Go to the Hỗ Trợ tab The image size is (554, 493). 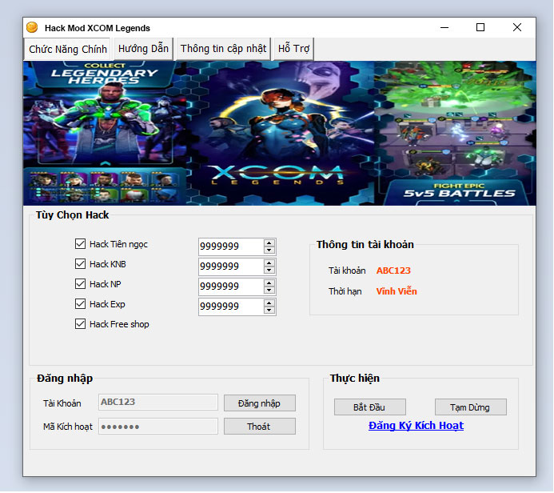click(x=293, y=49)
